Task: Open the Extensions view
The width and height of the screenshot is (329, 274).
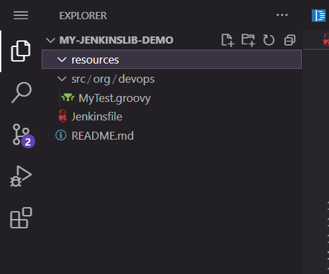Action: coord(21,218)
